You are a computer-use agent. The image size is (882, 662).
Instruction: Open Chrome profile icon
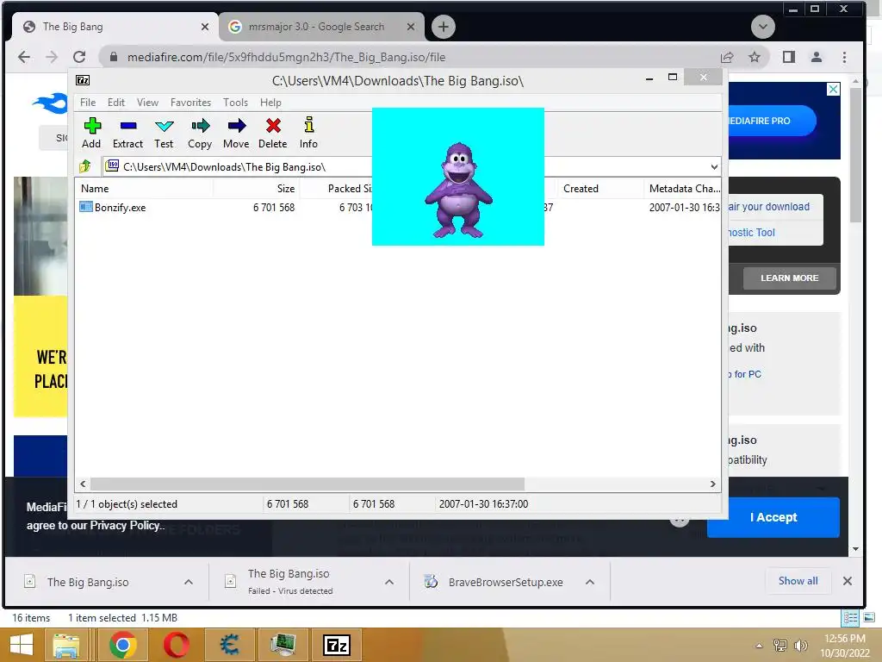817,57
